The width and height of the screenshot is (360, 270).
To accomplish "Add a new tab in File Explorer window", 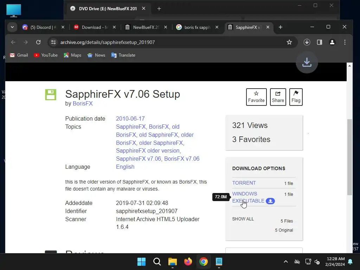I will [x=159, y=9].
